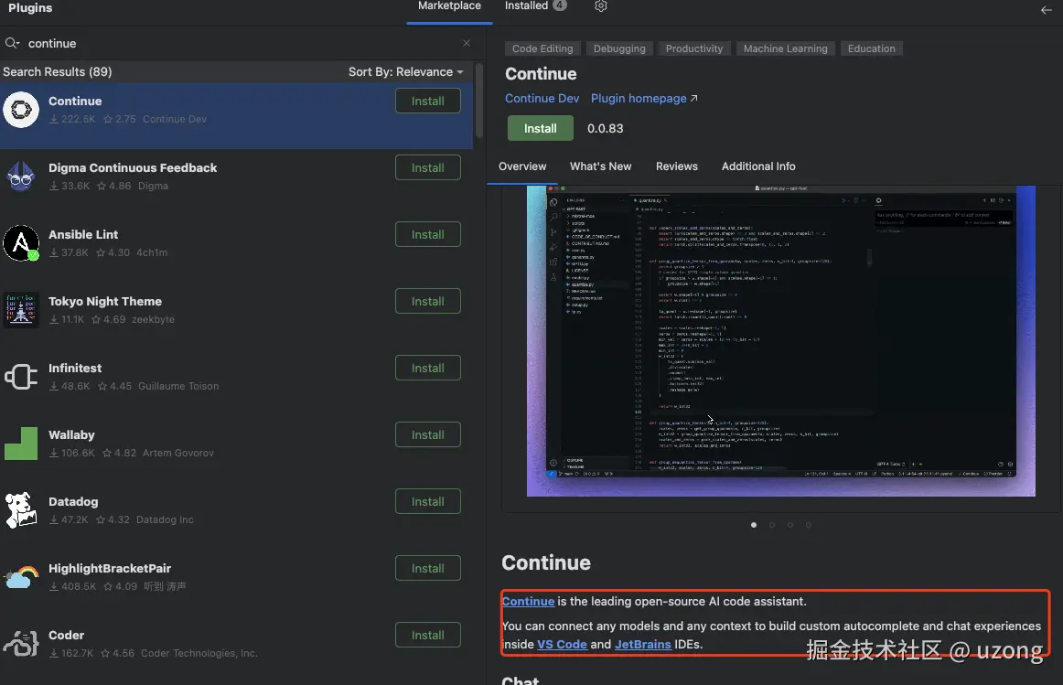Install the HighlightBracketPair plugin
1063x685 pixels.
pos(428,569)
